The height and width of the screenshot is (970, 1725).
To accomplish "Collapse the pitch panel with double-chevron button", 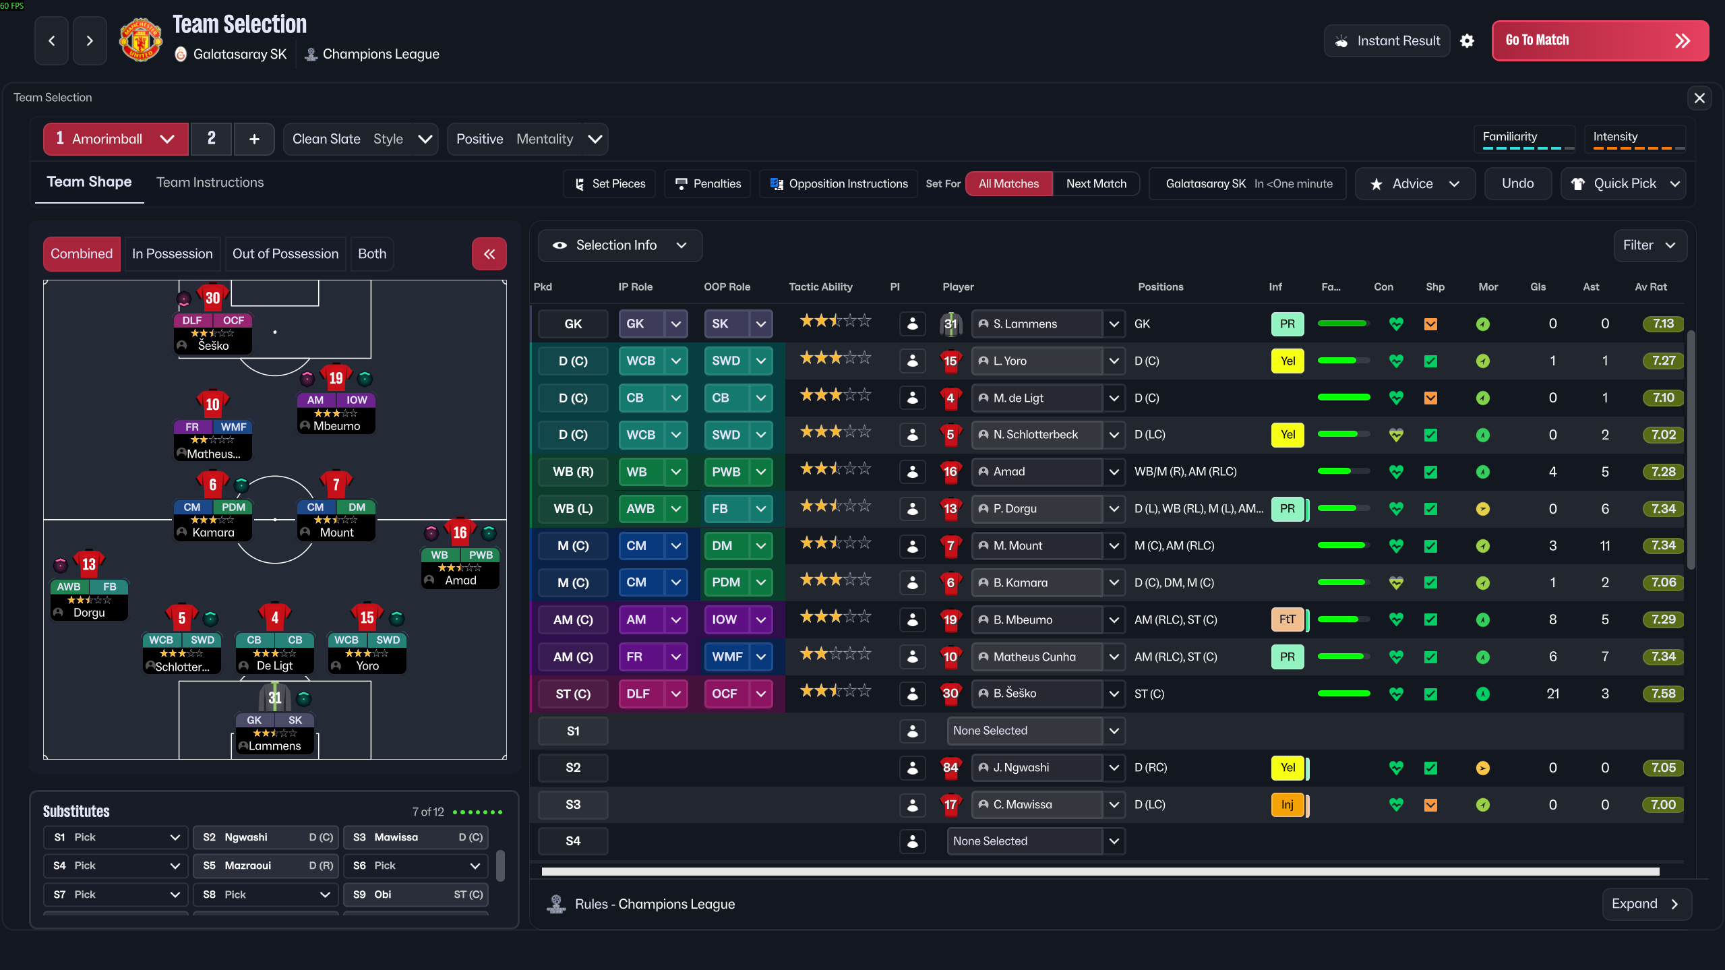I will (489, 254).
